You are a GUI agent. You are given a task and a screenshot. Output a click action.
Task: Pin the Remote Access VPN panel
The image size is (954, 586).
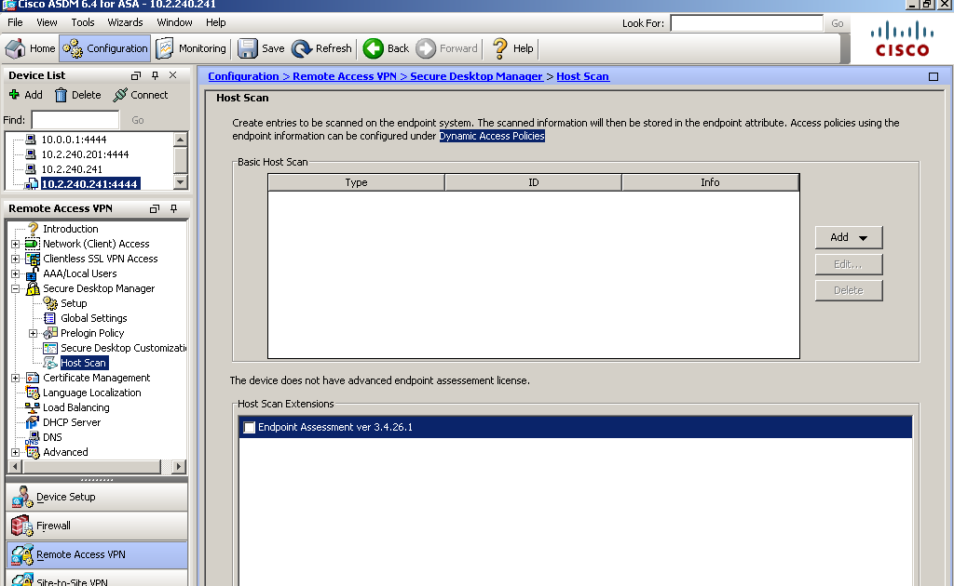174,209
